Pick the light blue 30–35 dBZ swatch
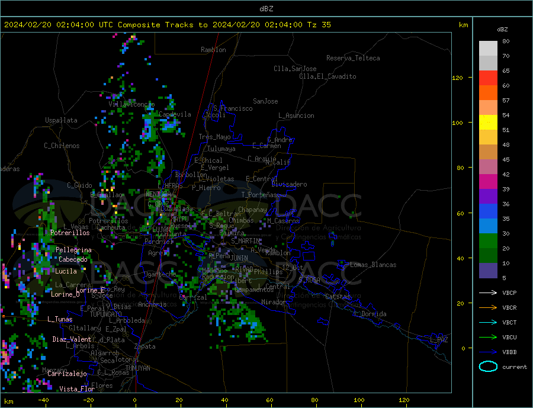533x408 pixels. tap(488, 226)
